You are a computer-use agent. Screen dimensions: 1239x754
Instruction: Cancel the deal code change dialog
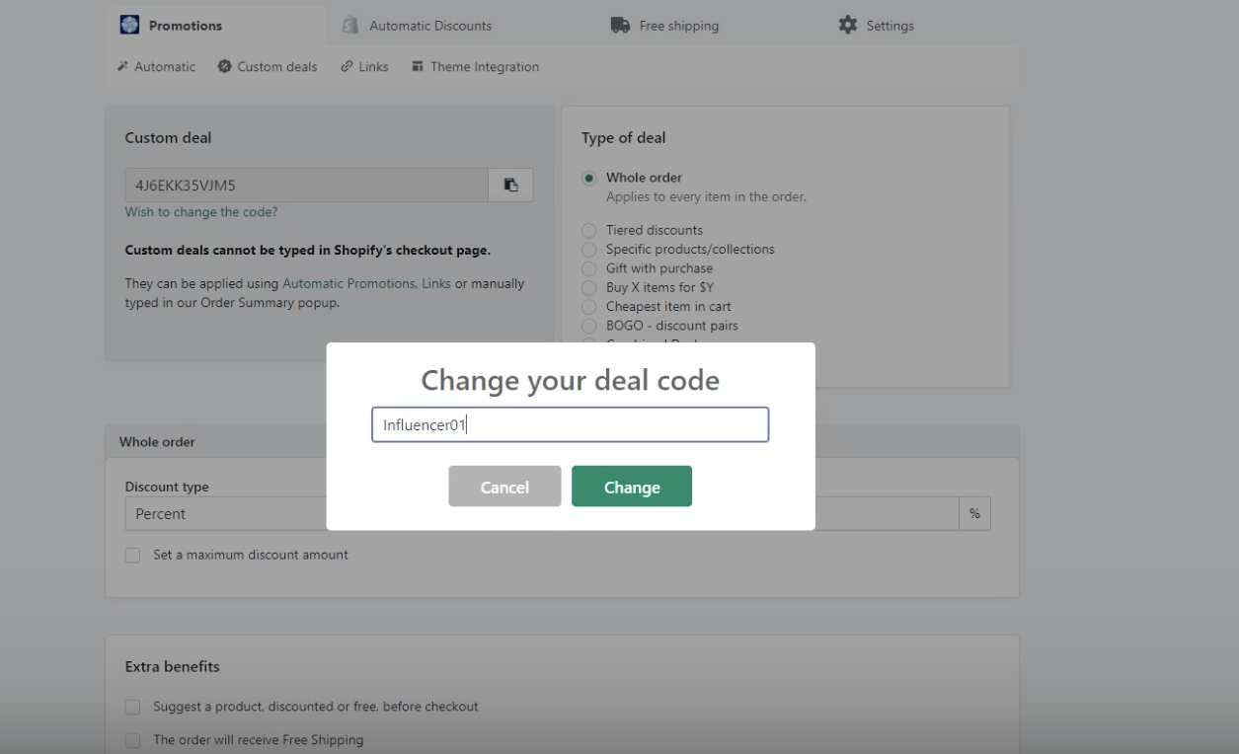(504, 487)
